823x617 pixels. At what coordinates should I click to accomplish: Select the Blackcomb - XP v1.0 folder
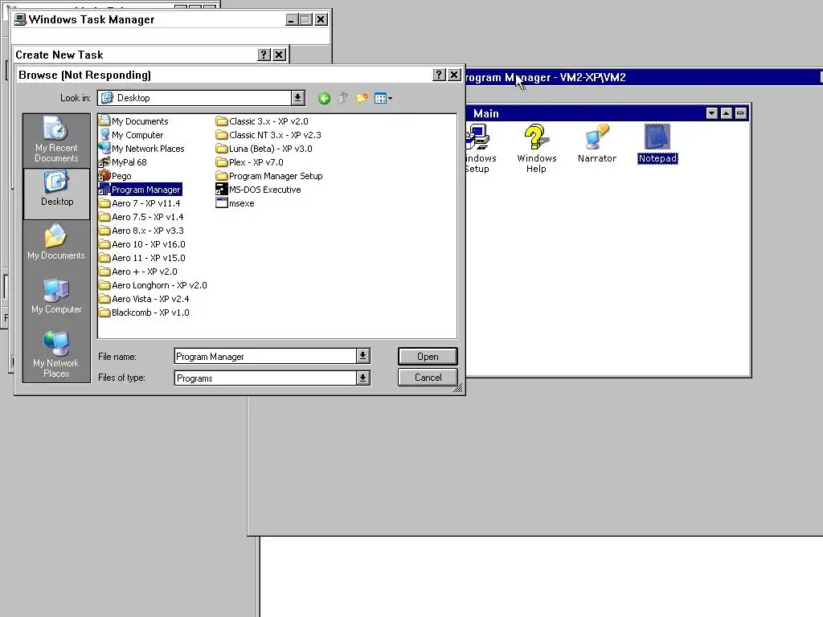pos(145,313)
